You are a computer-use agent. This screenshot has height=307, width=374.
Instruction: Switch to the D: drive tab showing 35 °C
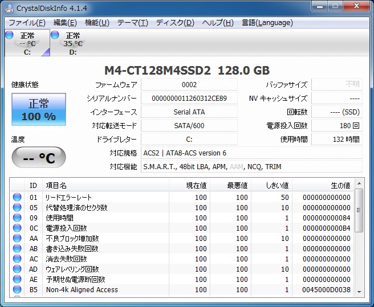pos(73,43)
